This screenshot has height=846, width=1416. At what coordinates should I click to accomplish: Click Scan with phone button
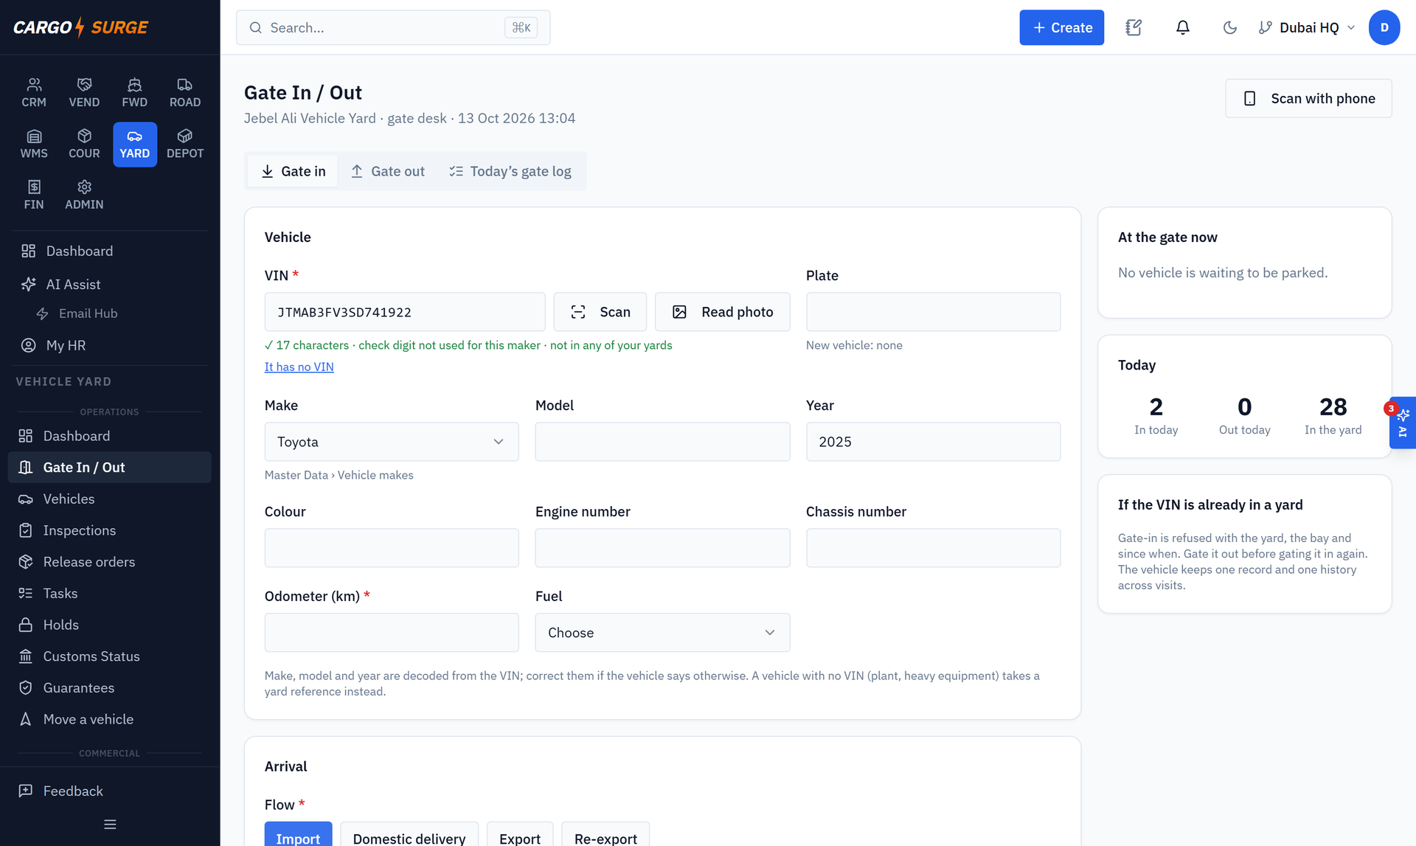[1308, 98]
